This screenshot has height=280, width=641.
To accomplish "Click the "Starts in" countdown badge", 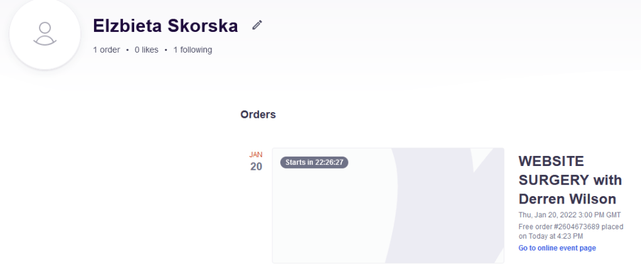I will (x=314, y=162).
